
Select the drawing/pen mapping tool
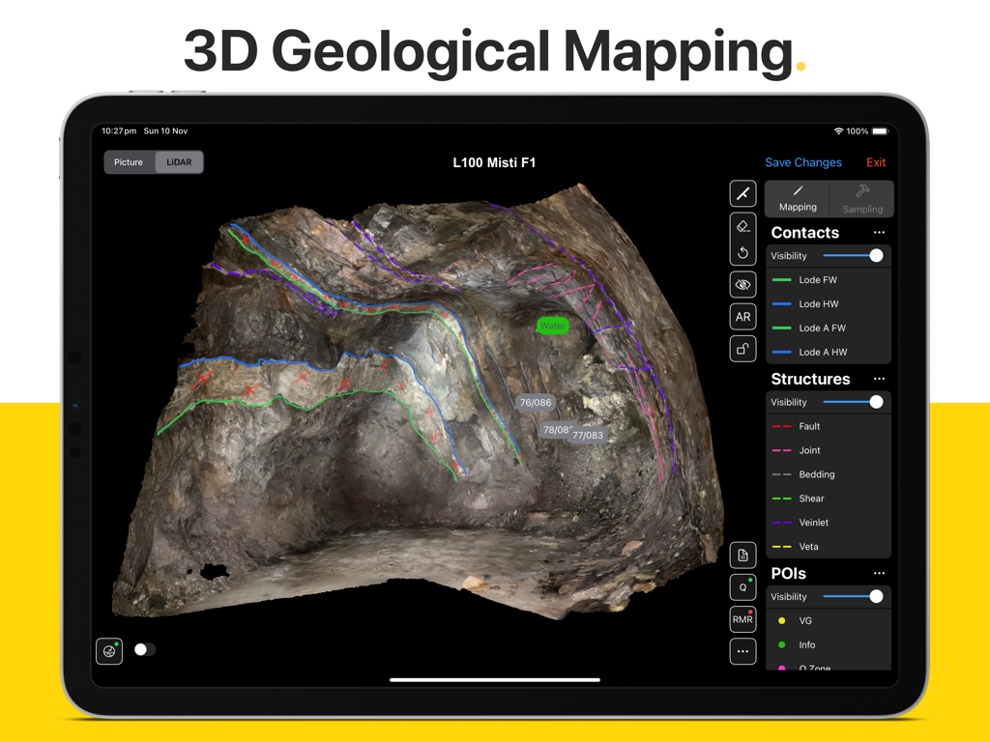(742, 193)
